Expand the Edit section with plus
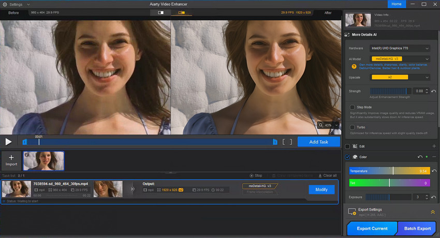This screenshot has height=238, width=440. coord(434,146)
